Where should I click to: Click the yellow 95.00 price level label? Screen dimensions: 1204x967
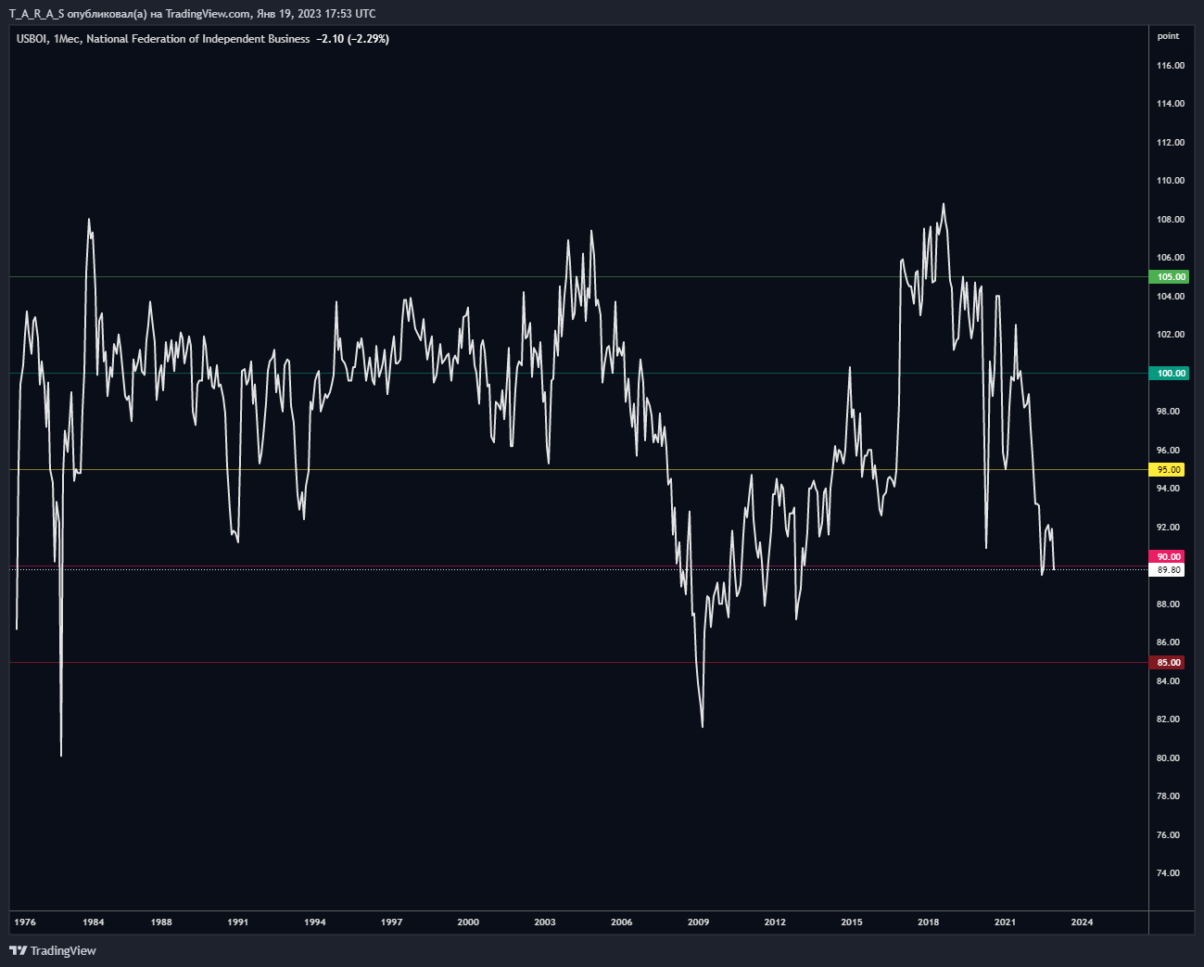click(1169, 470)
